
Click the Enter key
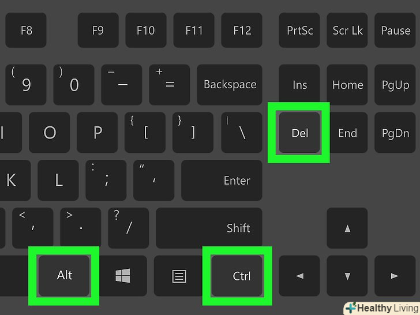(222, 180)
